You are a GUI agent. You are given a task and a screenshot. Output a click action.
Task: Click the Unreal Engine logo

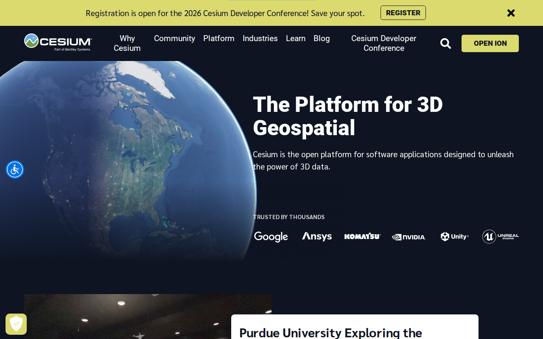[501, 236]
